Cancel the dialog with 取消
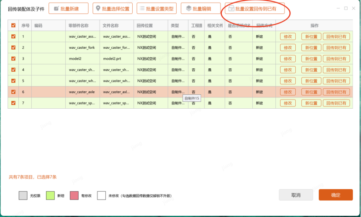The width and height of the screenshot is (361, 217). (296, 195)
